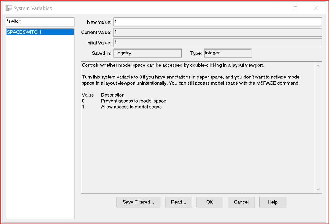Click the Type Integer field
Viewport: 329px width, 224px height.
[228, 53]
